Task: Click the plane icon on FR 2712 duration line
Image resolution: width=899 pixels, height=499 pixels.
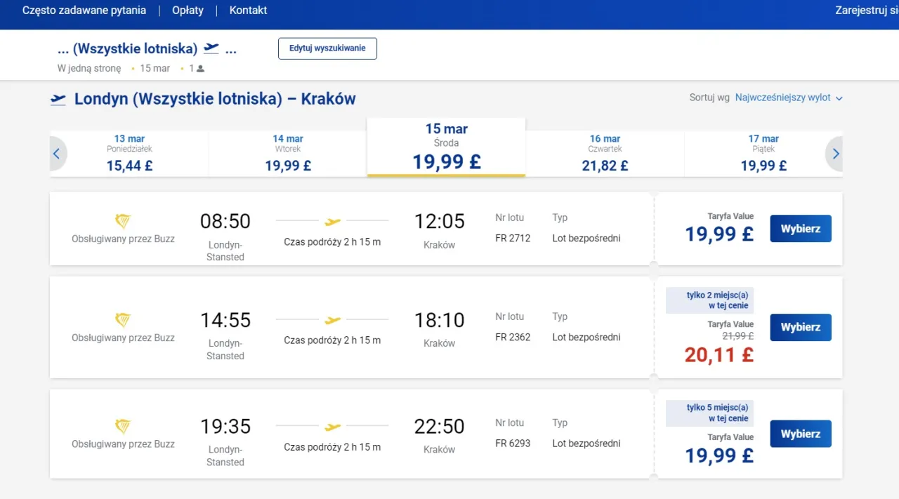Action: 332,221
